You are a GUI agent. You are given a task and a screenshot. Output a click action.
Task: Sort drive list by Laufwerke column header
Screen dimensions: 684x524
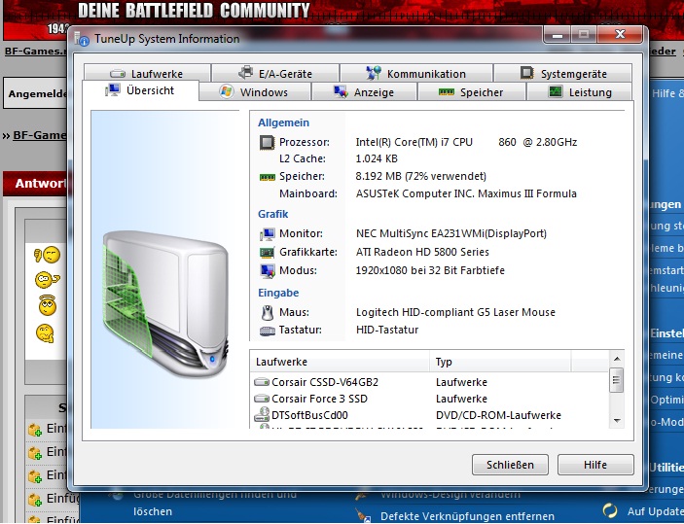[x=340, y=362]
